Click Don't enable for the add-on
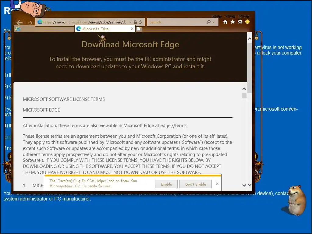Image resolution: width=312 pixels, height=234 pixels. pos(196,184)
